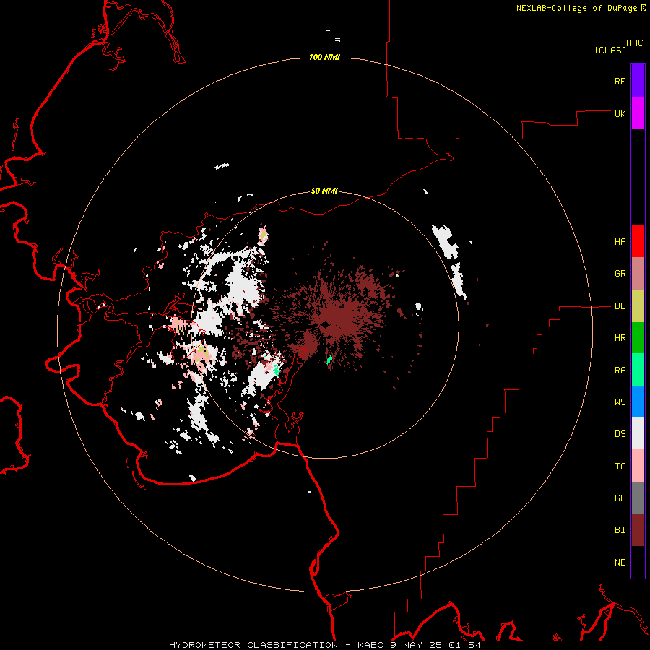
Task: Click the GC legend label
Action: point(620,498)
